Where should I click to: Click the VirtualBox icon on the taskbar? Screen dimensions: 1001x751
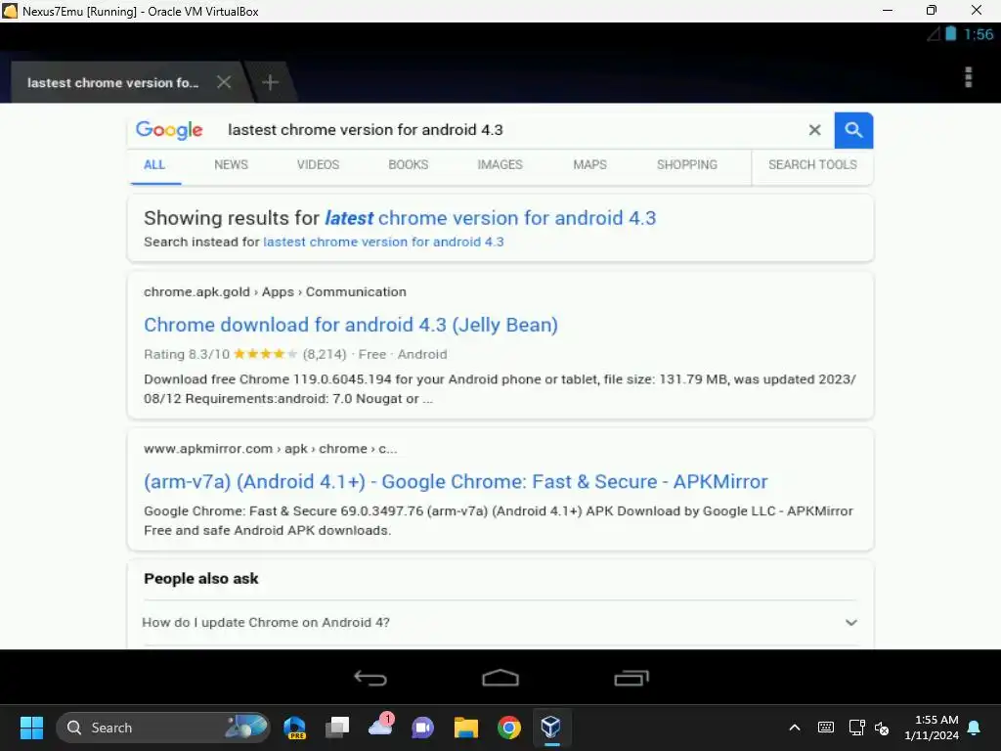[x=551, y=728]
